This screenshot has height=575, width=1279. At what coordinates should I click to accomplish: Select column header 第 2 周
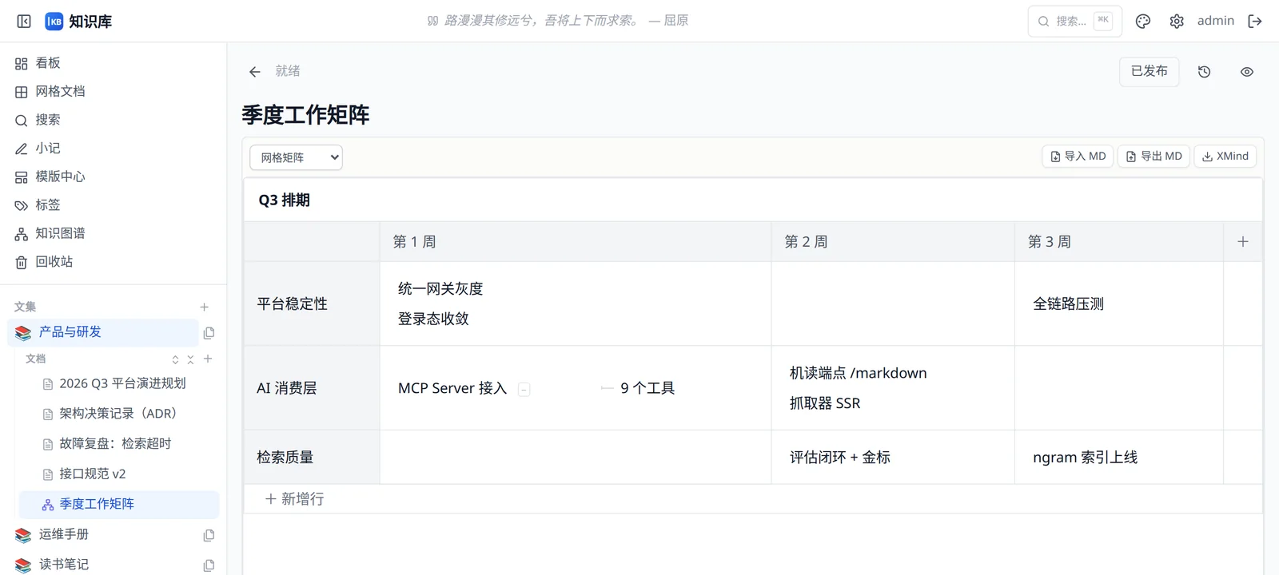click(x=893, y=242)
